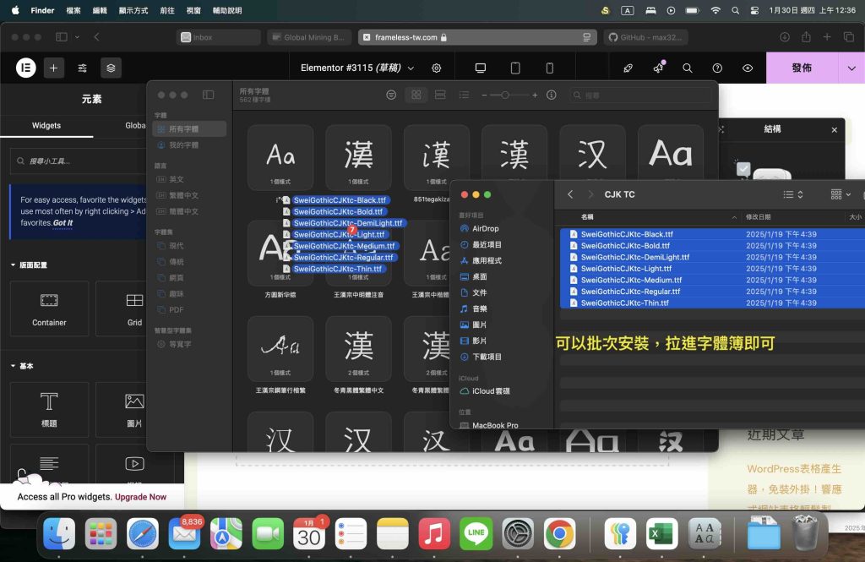The height and width of the screenshot is (562, 865).
Task: Toggle the Safari sidebar button
Action: point(61,37)
